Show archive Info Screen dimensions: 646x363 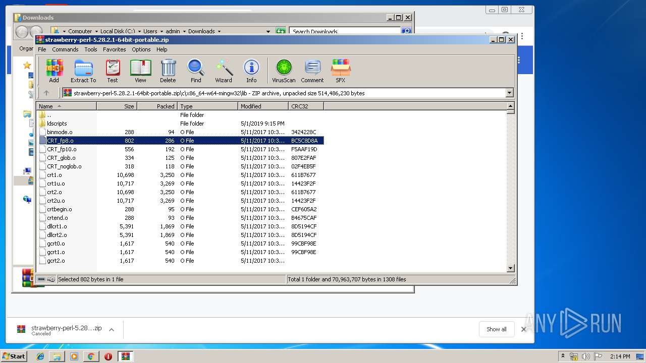[x=251, y=71]
